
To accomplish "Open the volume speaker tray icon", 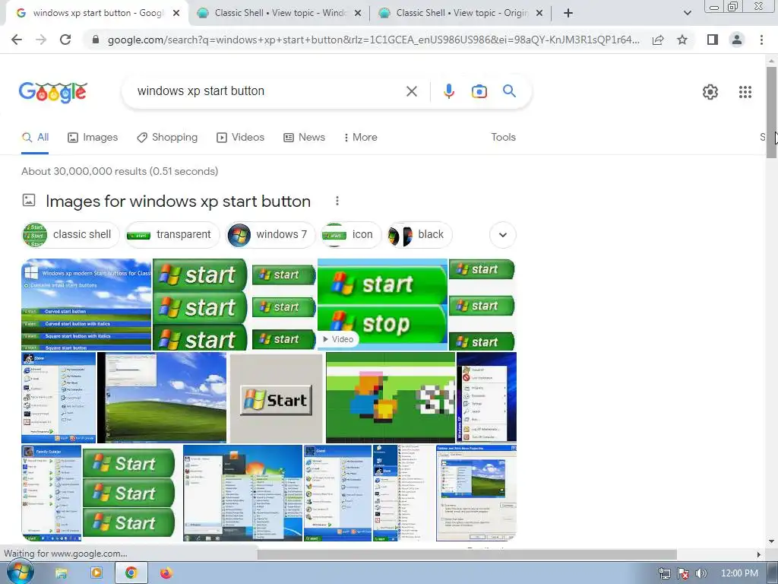I will pyautogui.click(x=701, y=573).
